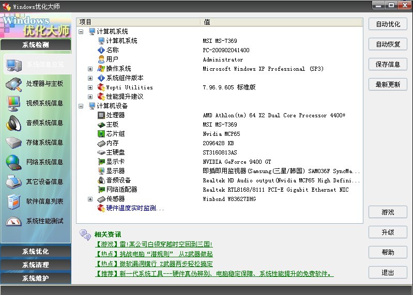
Task: Click the 视频系统信息 monitor icon
Action: pos(13,103)
